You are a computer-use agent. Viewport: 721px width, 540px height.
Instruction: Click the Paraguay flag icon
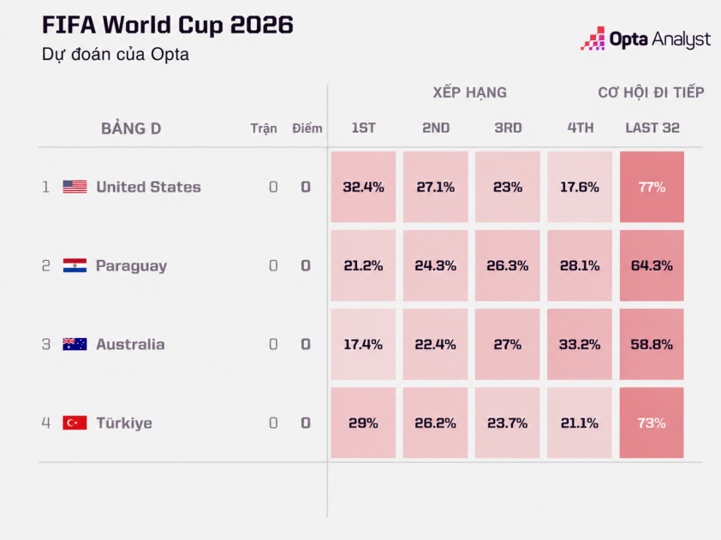(74, 265)
